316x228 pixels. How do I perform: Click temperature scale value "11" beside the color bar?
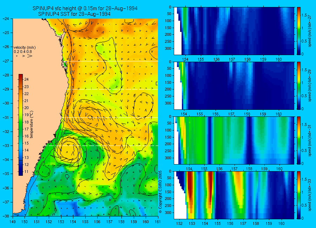(26, 172)
